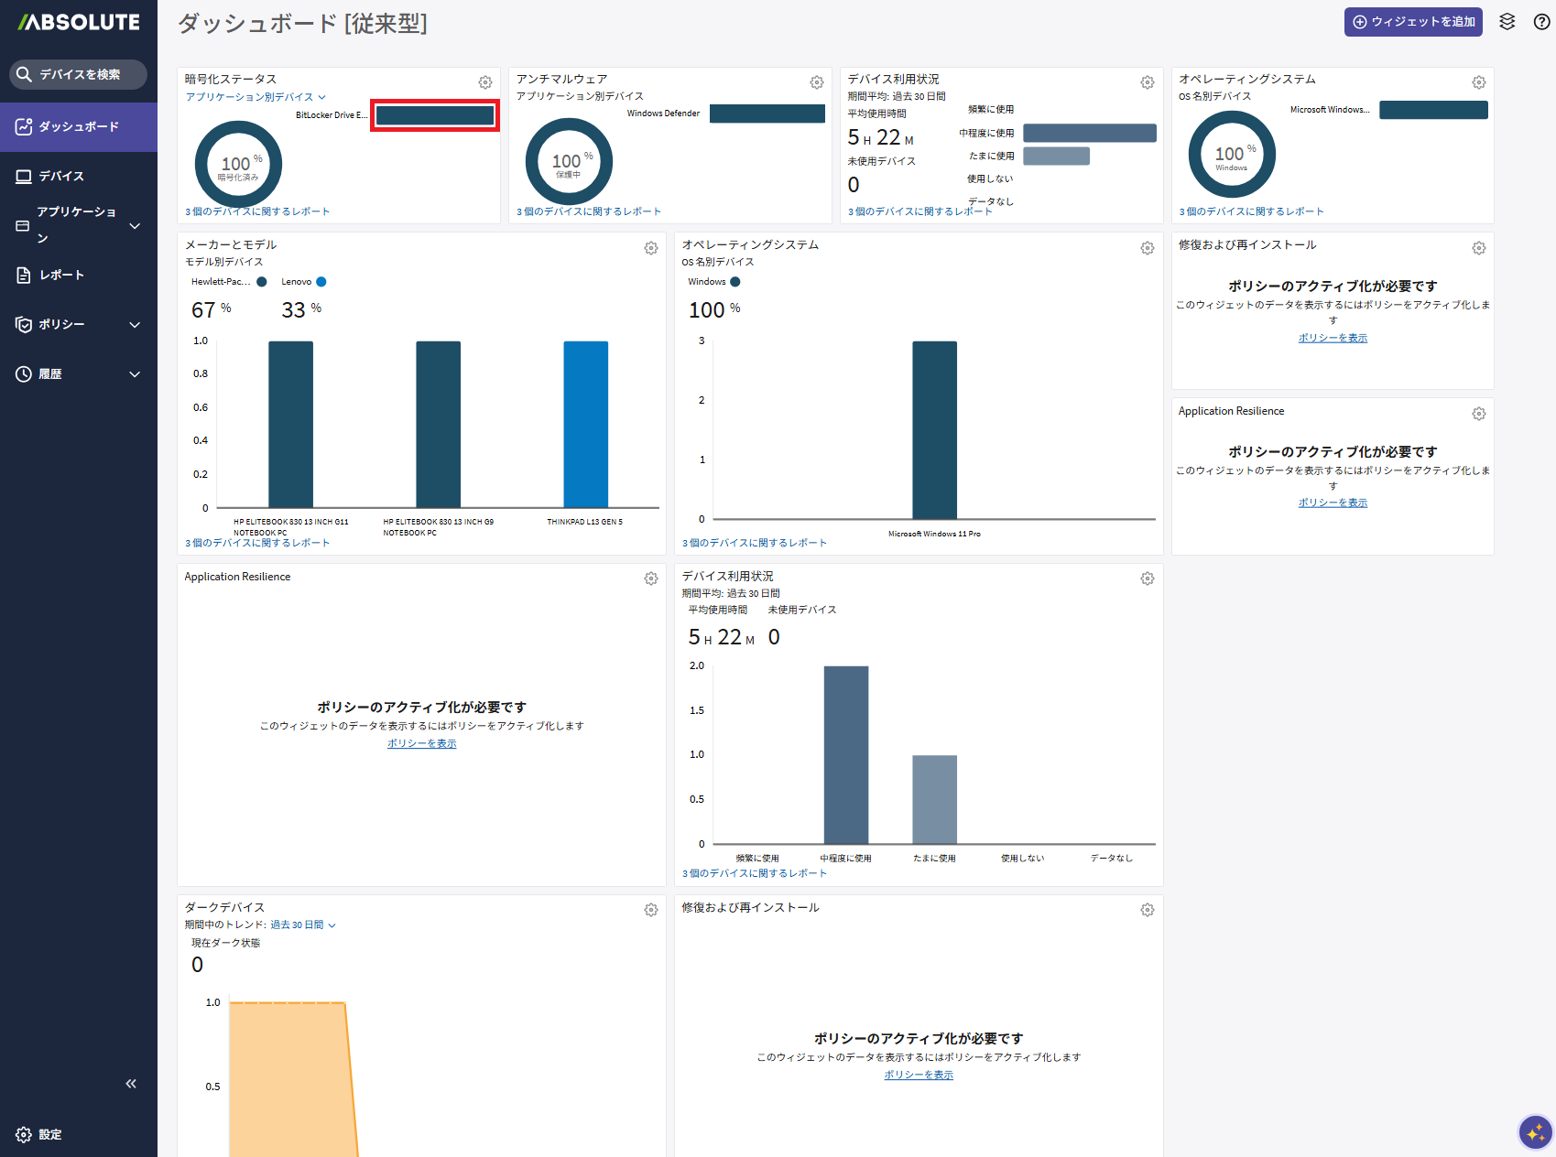Open settings gear on メーカーとモデル widget
The image size is (1556, 1157).
pos(650,248)
